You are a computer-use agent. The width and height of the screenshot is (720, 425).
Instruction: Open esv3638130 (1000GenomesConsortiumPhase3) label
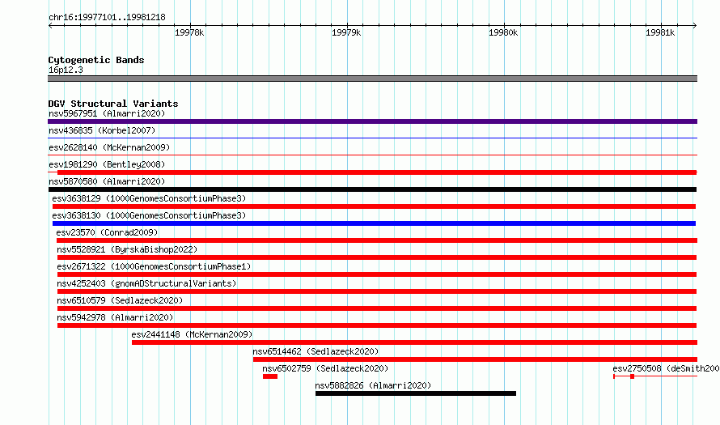click(x=149, y=215)
